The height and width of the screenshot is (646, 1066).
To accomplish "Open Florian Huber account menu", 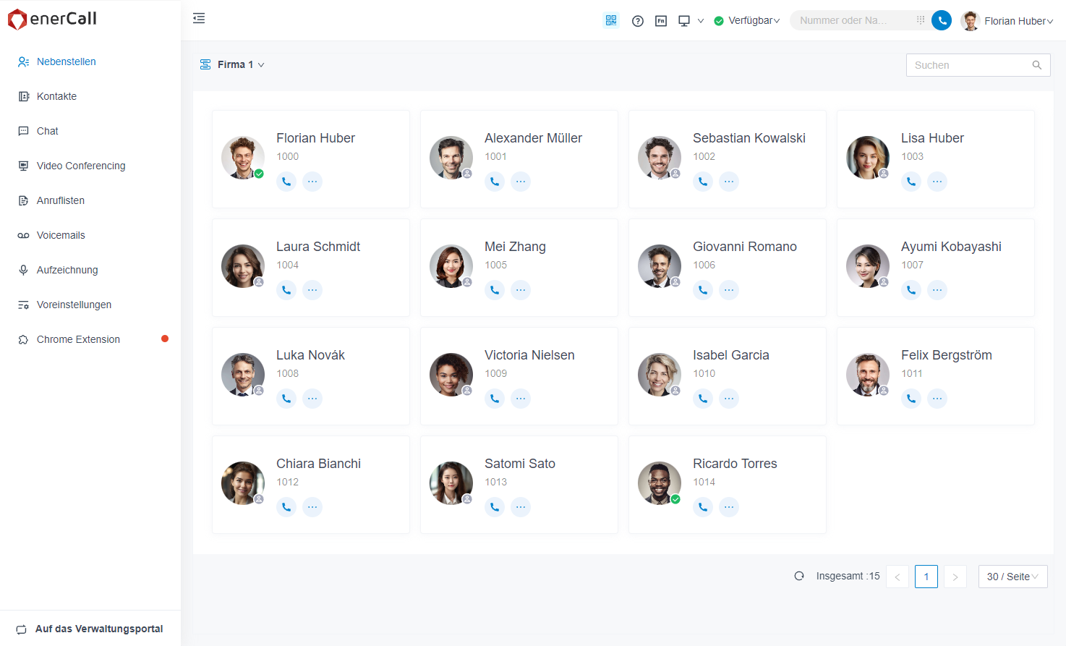I will coord(1007,21).
